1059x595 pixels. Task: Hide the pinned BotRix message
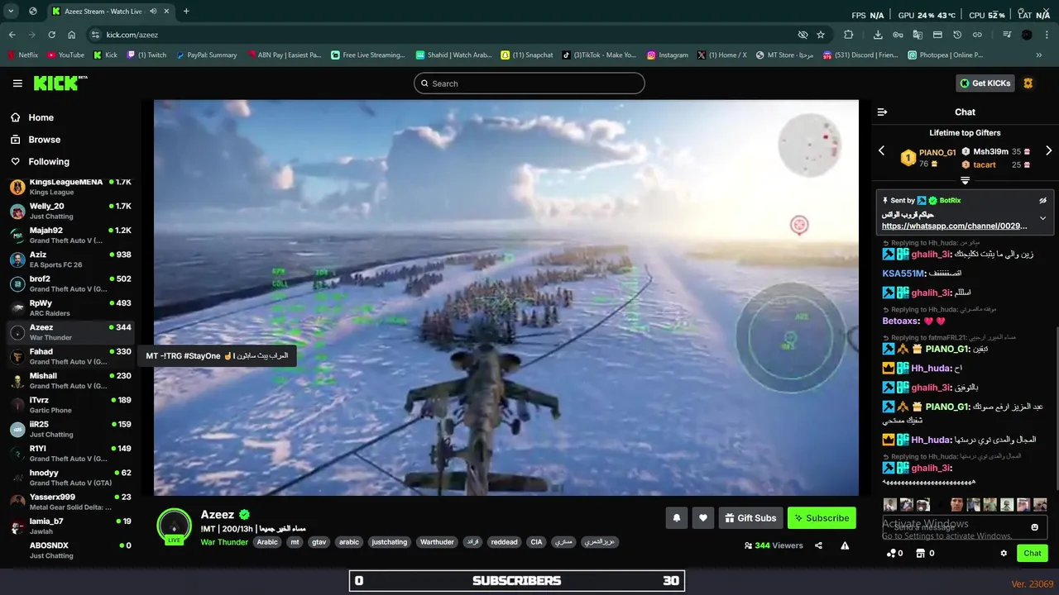[1042, 200]
